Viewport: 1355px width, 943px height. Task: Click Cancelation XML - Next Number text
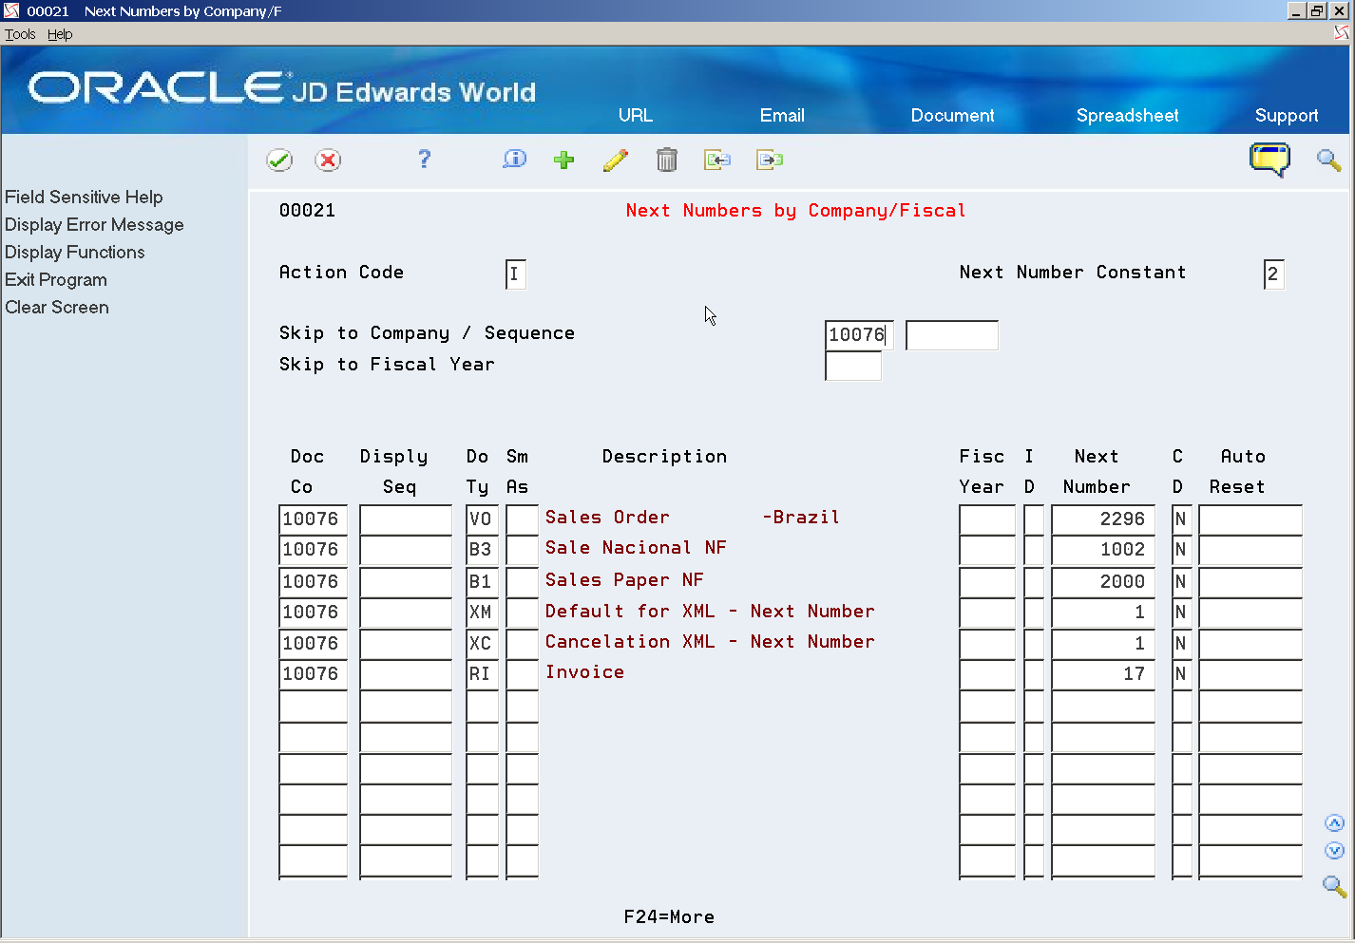710,642
